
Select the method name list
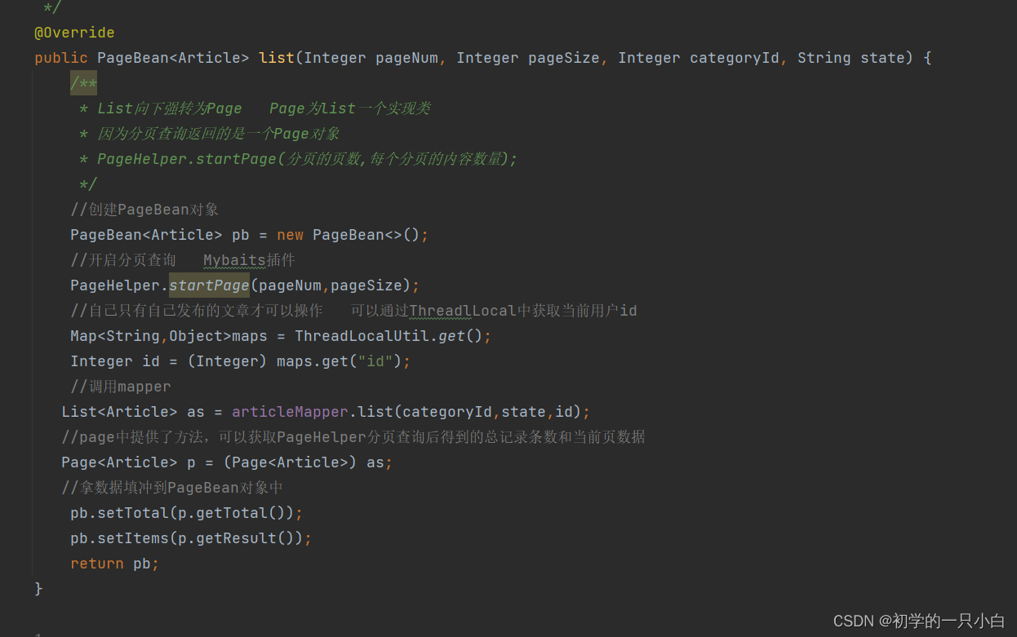276,58
